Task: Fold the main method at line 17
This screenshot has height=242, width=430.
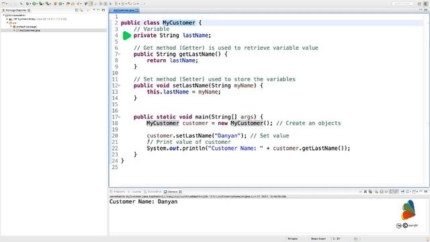Action: pyautogui.click(x=120, y=117)
